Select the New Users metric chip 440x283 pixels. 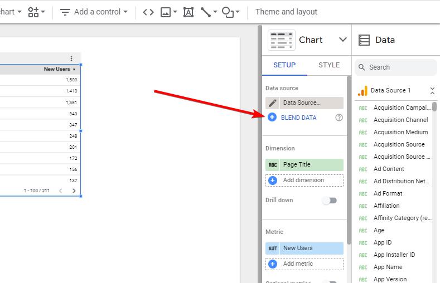[304, 248]
